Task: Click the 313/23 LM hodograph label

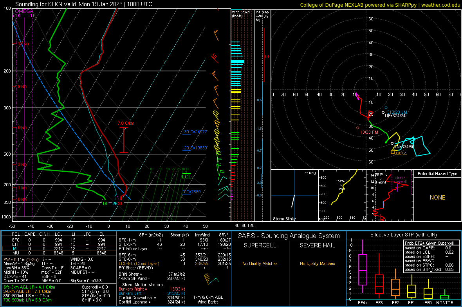Action: point(397,112)
